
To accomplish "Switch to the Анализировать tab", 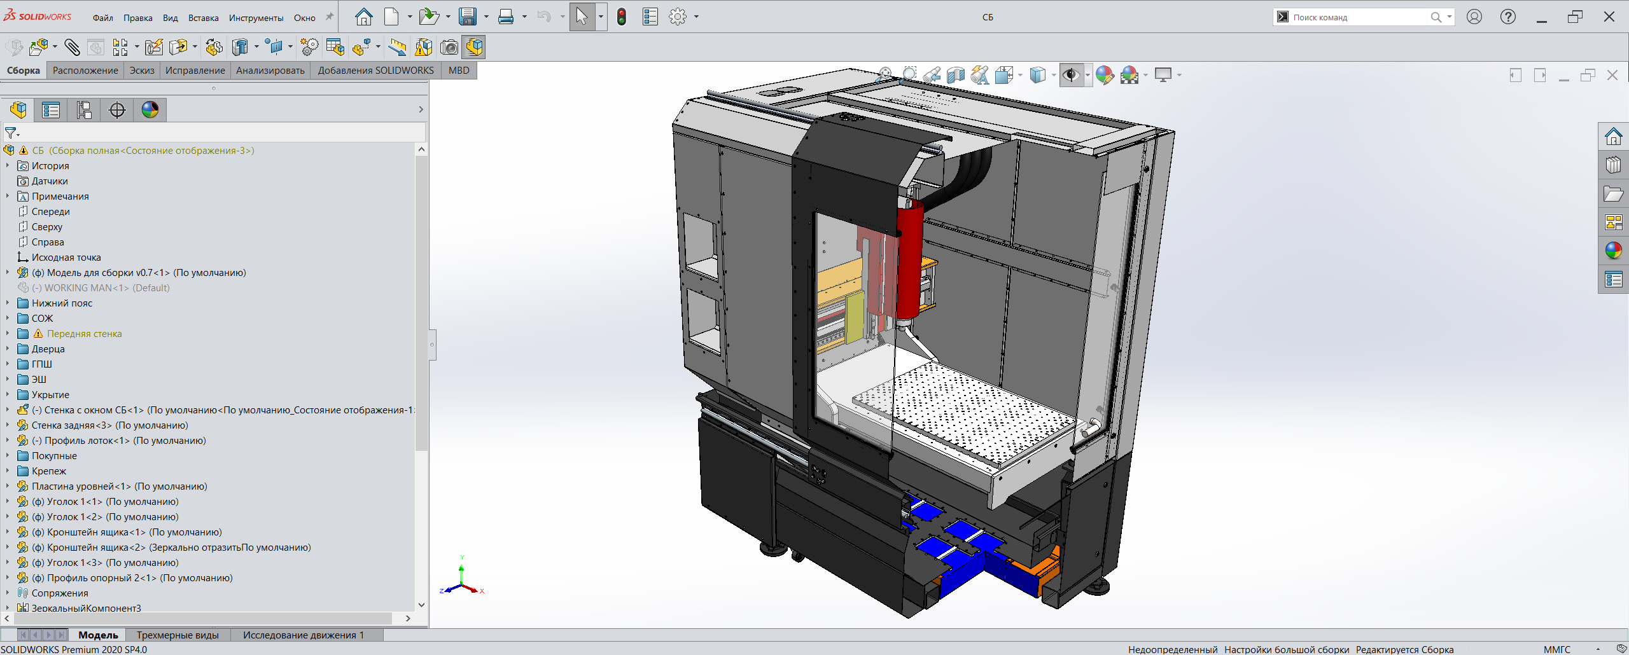I will pyautogui.click(x=270, y=71).
